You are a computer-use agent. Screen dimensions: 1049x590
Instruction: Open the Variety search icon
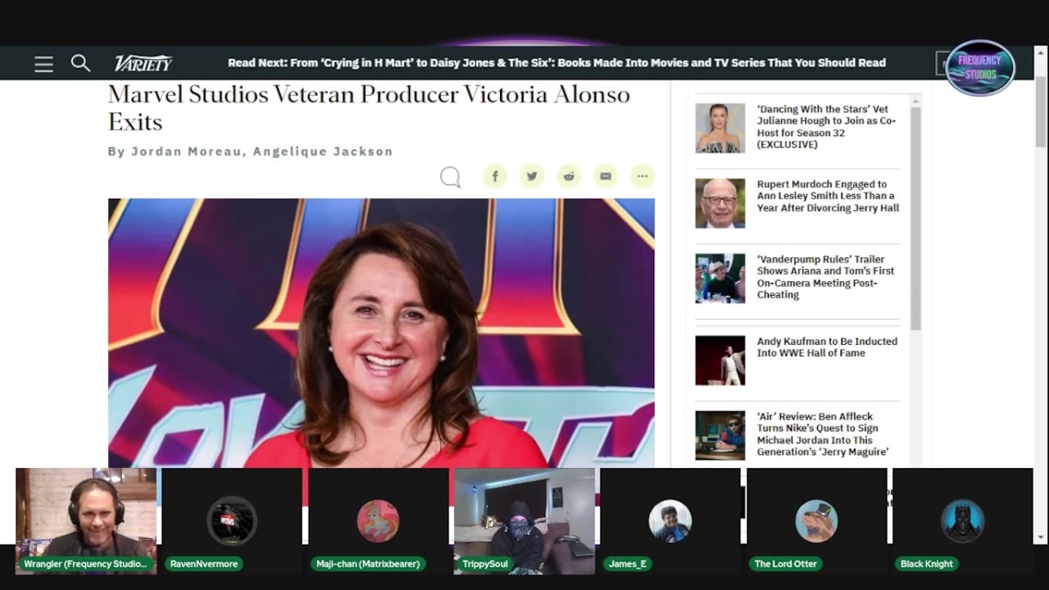[x=80, y=63]
